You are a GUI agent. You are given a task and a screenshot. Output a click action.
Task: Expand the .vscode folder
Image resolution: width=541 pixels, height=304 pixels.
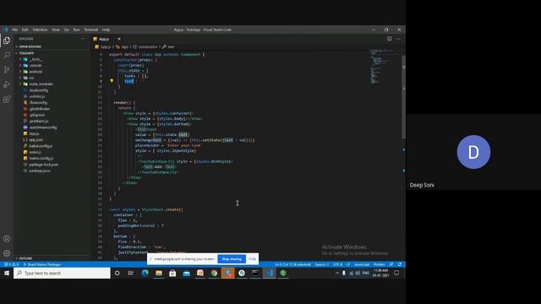coord(36,66)
